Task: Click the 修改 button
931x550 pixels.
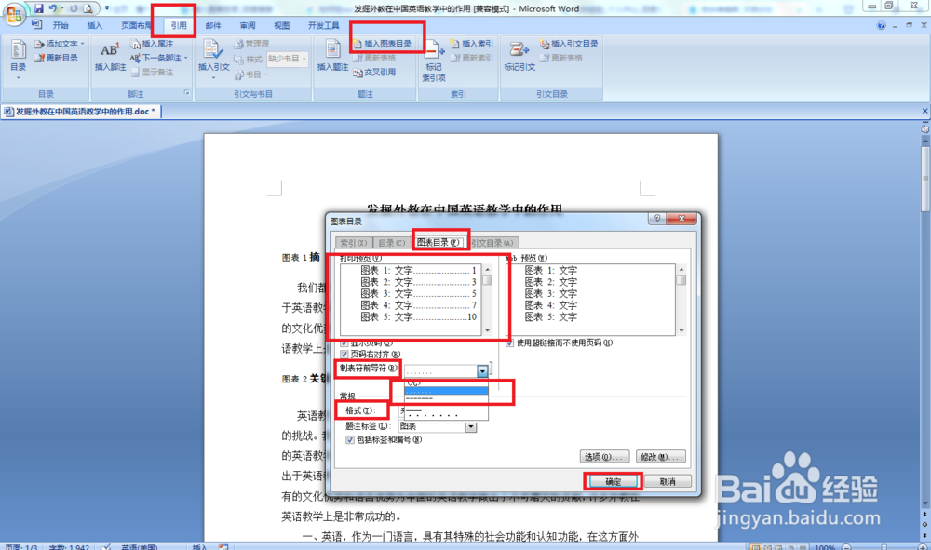Action: click(661, 456)
